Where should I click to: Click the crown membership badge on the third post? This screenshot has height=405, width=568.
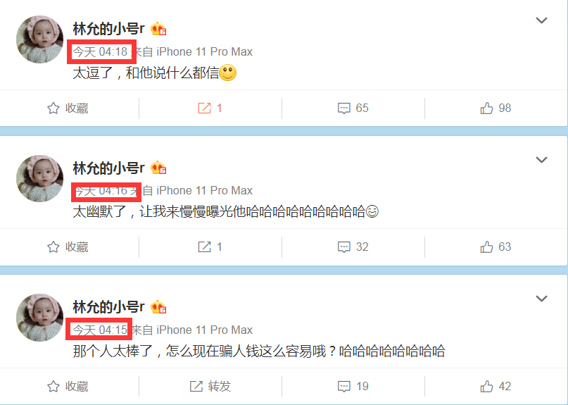coord(158,307)
